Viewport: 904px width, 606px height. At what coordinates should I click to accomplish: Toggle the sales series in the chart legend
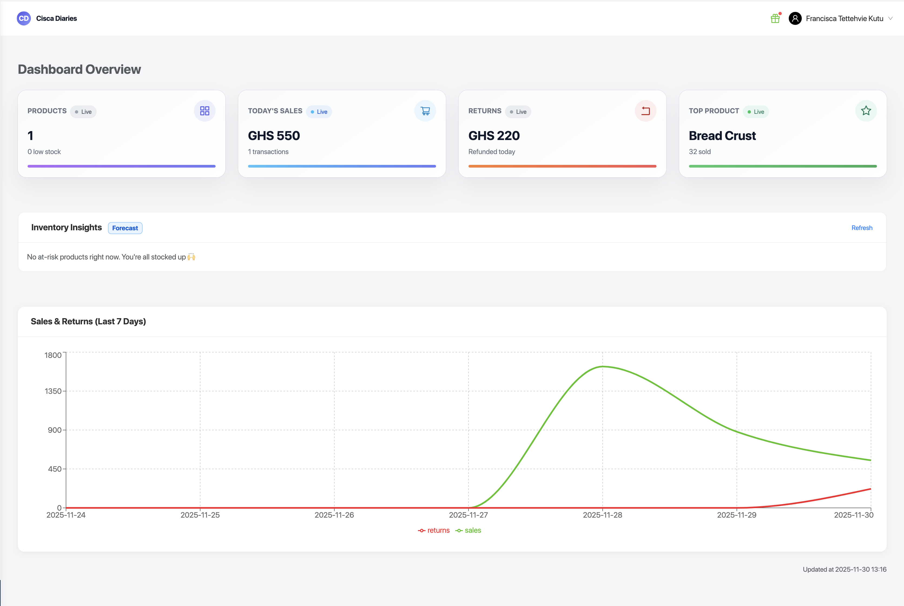click(x=473, y=530)
